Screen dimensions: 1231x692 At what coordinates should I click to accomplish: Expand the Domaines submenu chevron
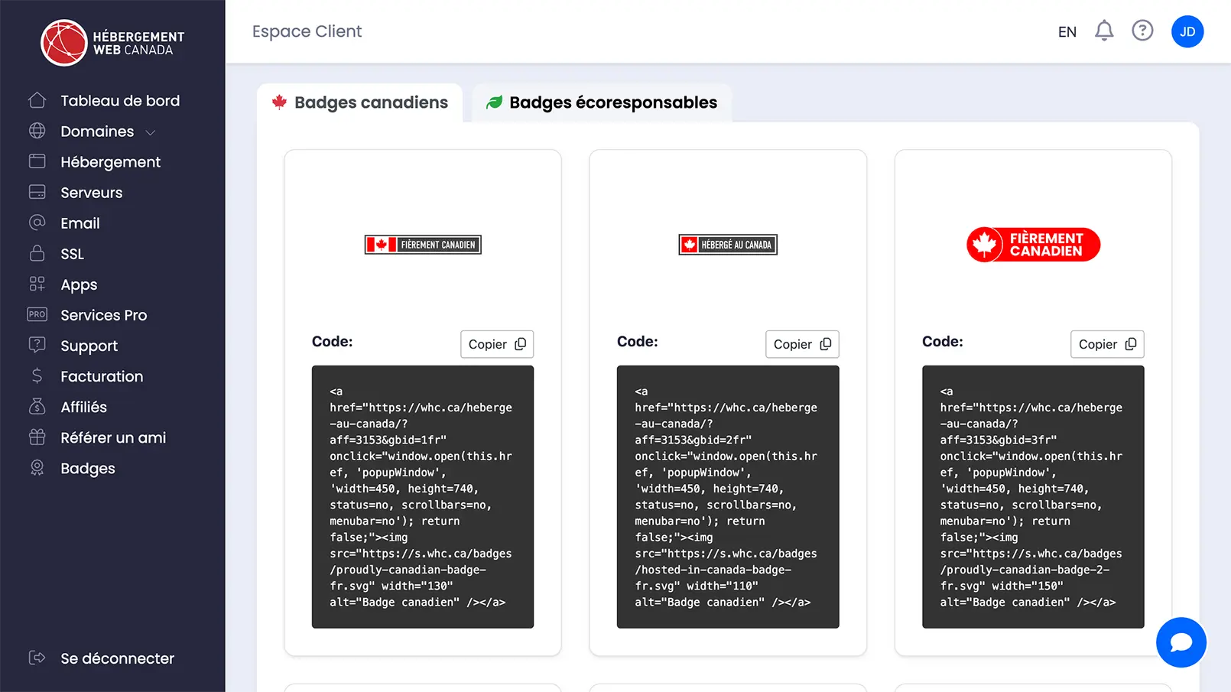point(151,132)
